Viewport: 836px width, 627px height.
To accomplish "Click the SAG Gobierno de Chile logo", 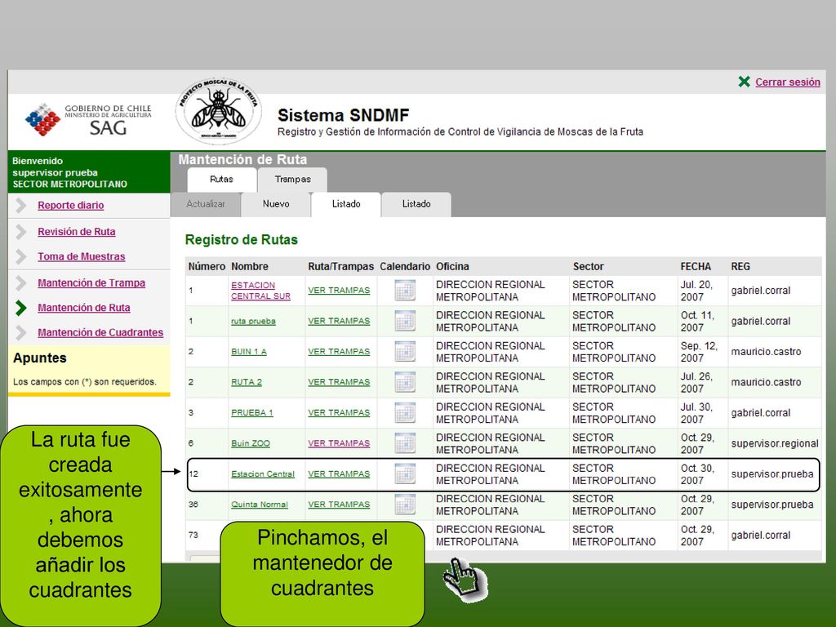I will tap(88, 120).
